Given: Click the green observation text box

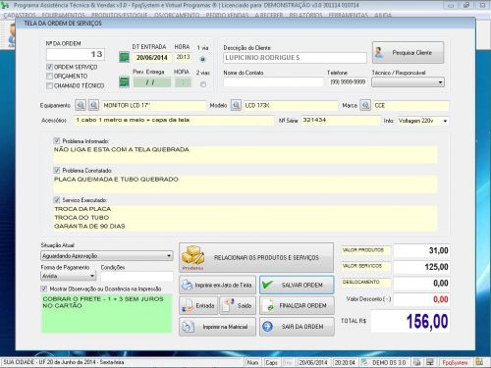Looking at the screenshot, I should pos(107,313).
